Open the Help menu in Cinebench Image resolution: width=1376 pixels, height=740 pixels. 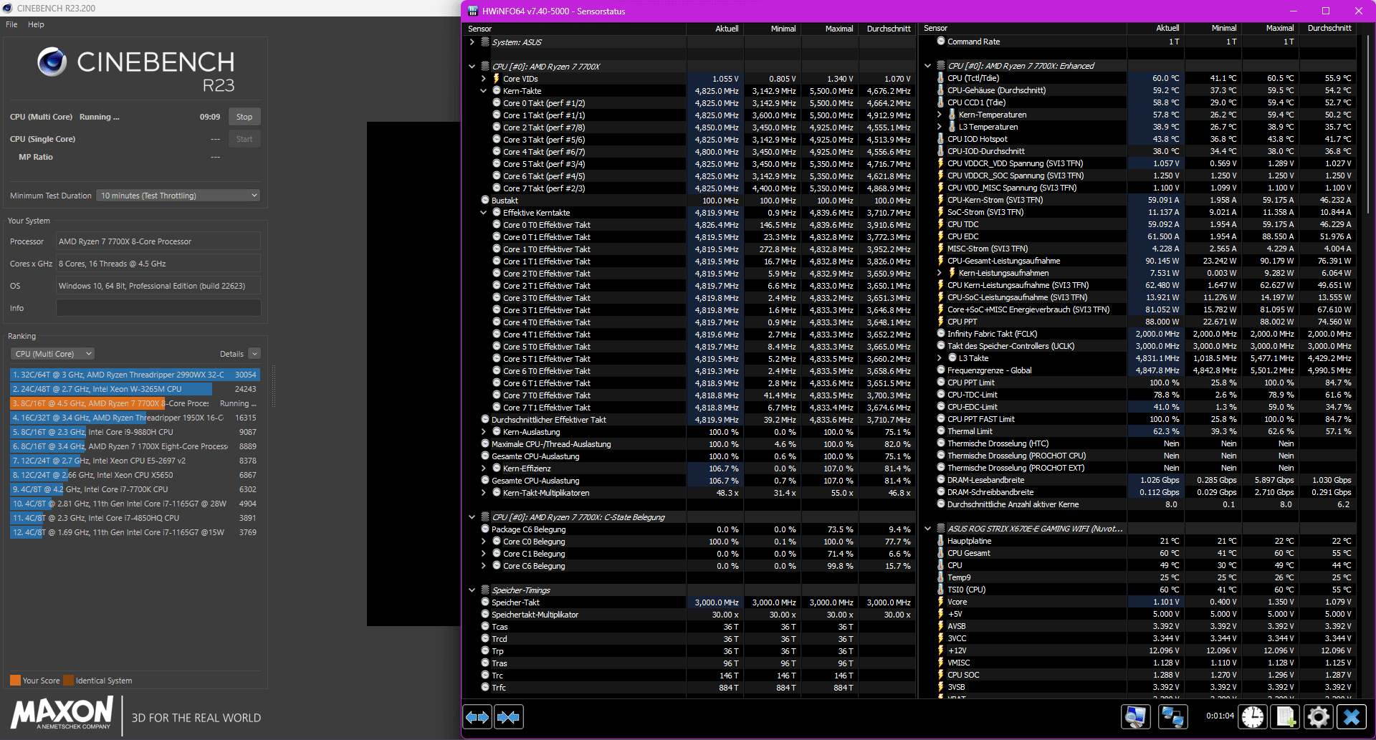(36, 24)
